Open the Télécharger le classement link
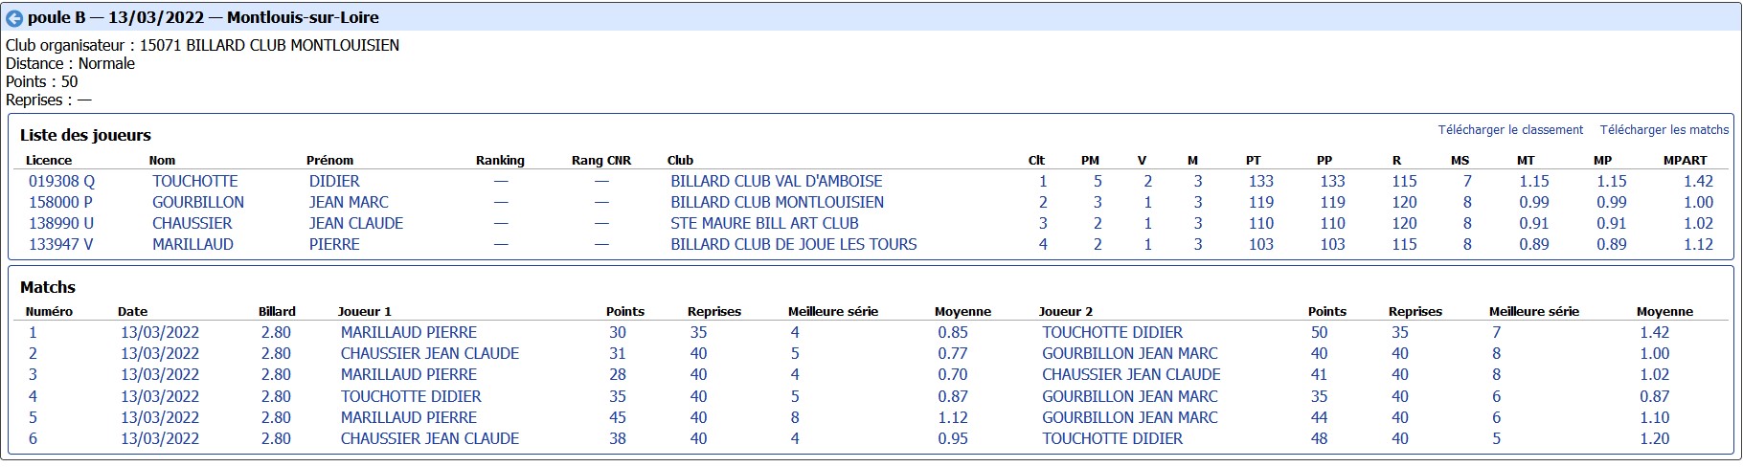This screenshot has width=1743, height=467. [x=1510, y=130]
